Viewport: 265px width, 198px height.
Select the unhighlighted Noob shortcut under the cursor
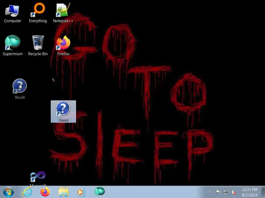(20, 89)
